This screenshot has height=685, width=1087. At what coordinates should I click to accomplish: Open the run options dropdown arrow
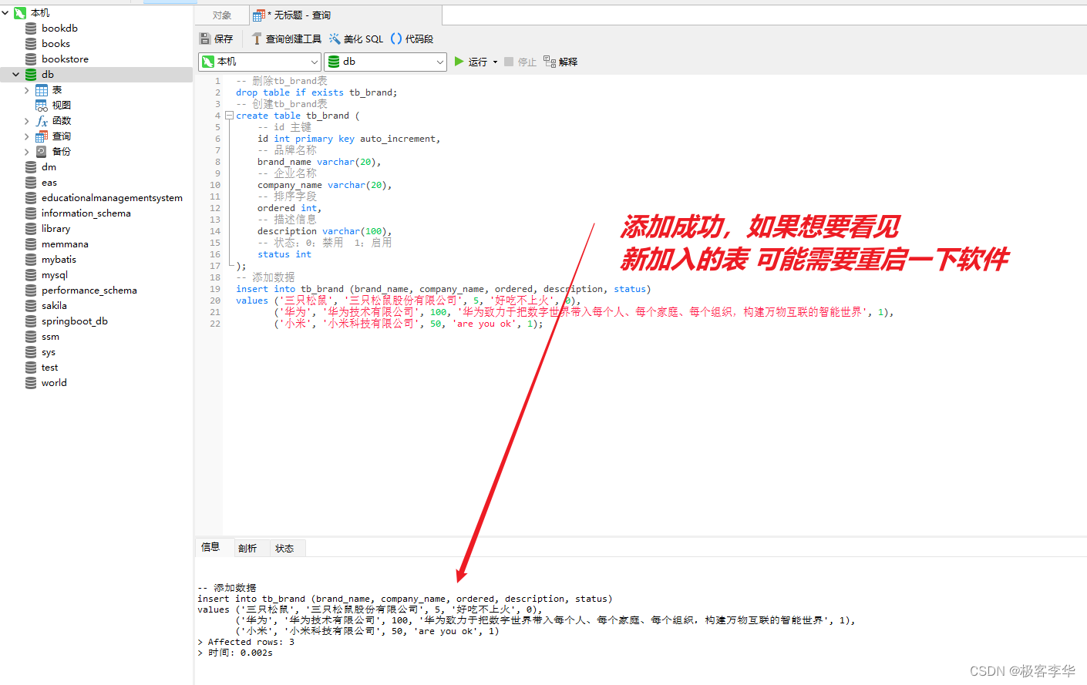[495, 62]
